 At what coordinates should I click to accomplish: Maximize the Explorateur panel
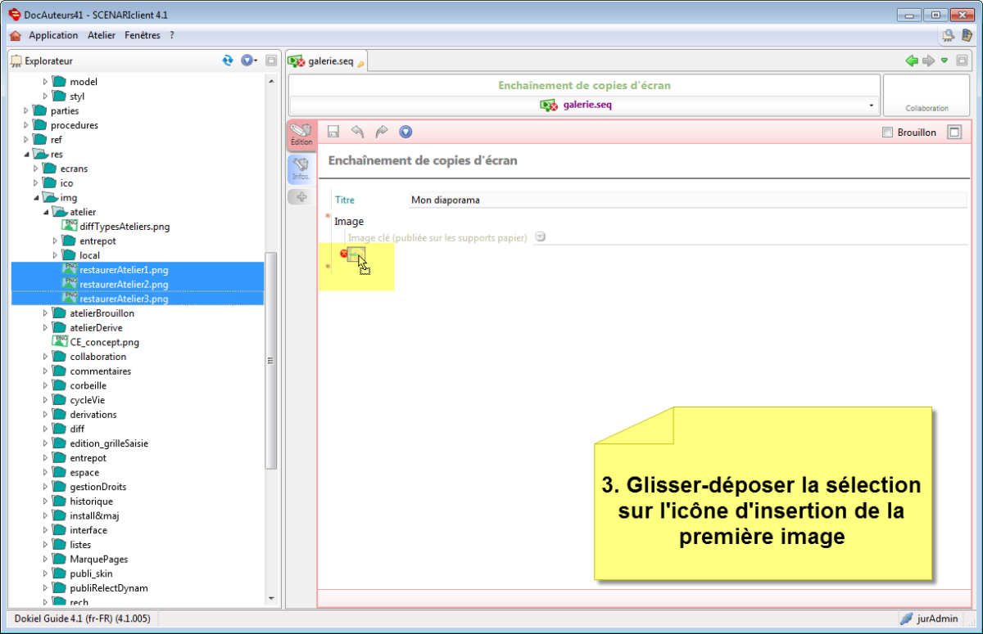271,61
